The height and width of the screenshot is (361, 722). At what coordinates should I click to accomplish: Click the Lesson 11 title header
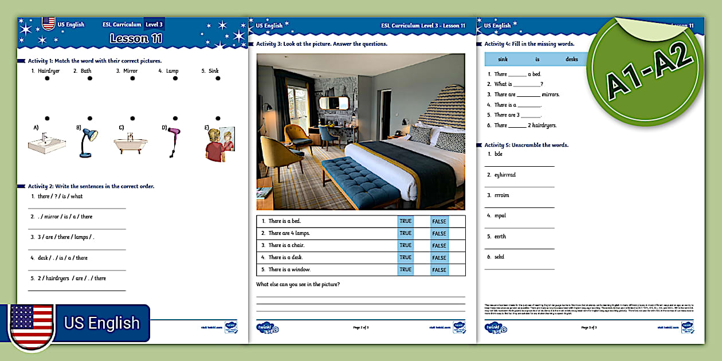pos(136,39)
